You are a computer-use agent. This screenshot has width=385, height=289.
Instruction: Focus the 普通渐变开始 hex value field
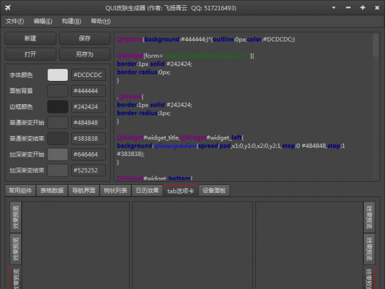click(88, 123)
